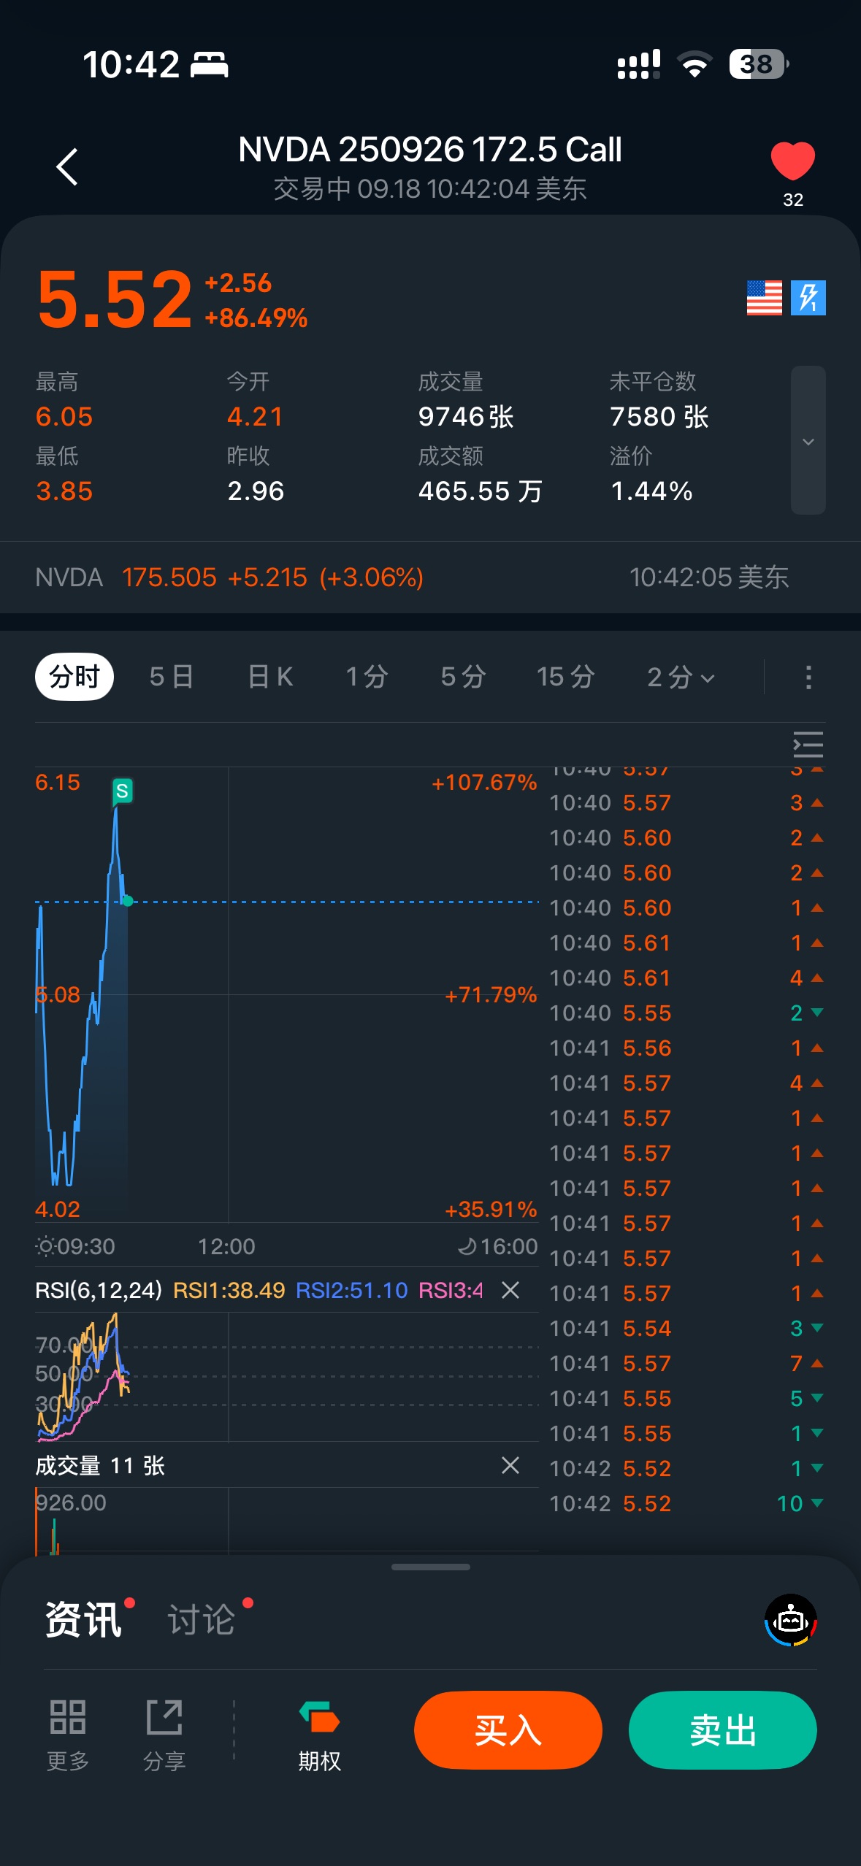Tap the 今开 value 4.21
The height and width of the screenshot is (1866, 861).
coord(255,417)
